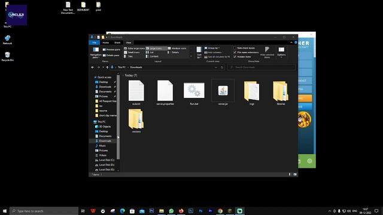Click the settings gear in launcher window
The width and height of the screenshot is (383, 215).
pyautogui.click(x=309, y=161)
